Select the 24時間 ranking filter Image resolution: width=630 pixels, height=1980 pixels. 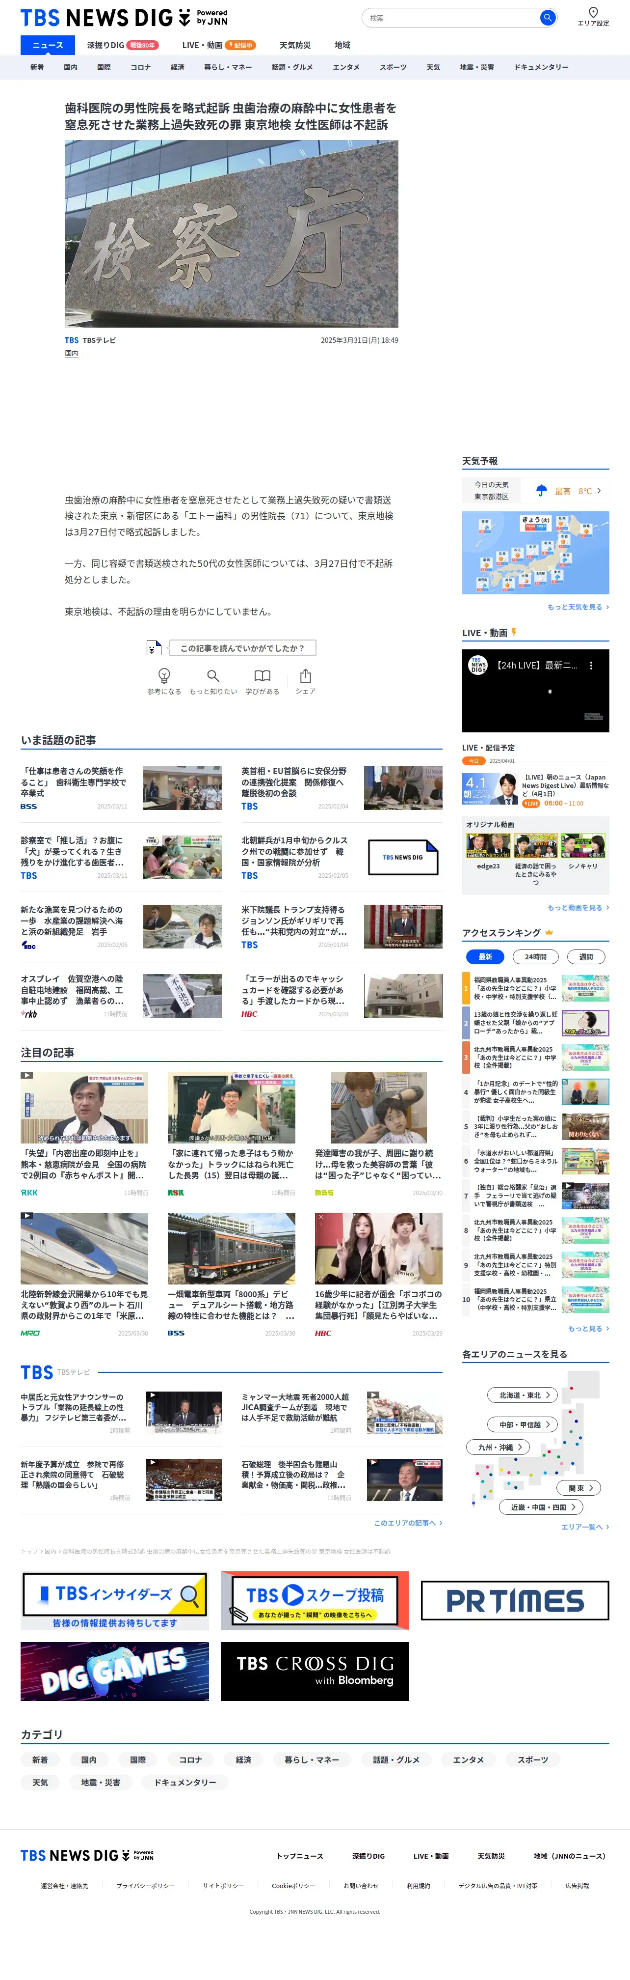(536, 956)
